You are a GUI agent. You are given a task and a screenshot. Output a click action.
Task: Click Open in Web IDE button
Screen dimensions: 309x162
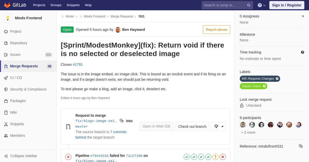[157, 126]
